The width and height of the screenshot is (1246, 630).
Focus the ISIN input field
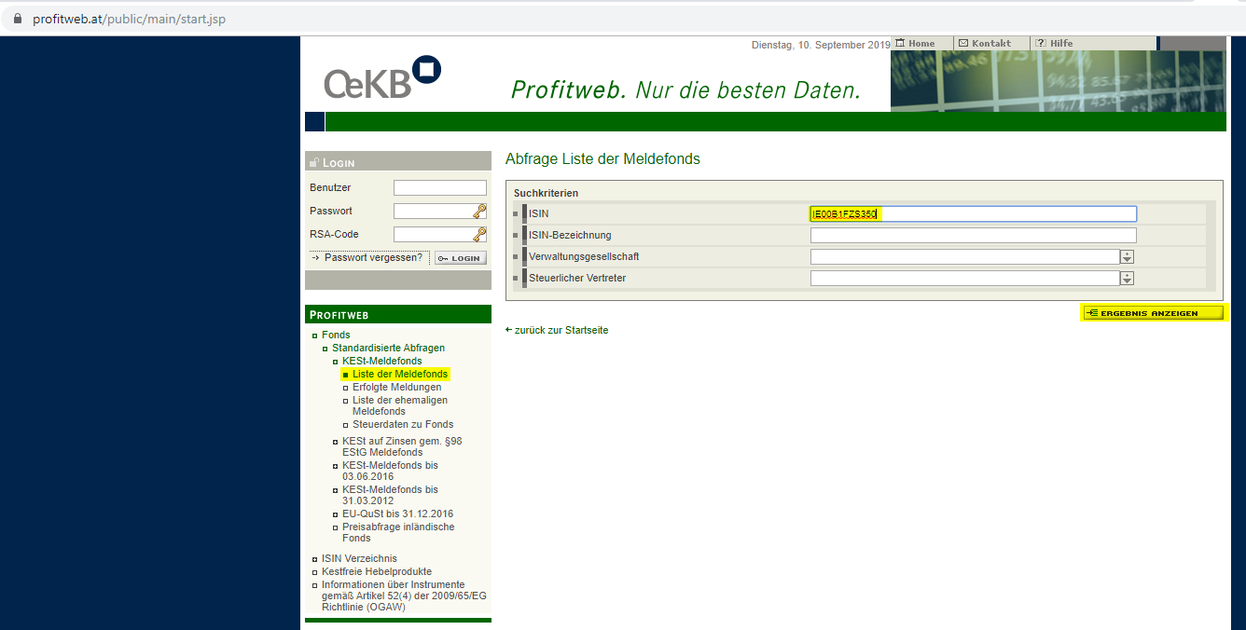point(973,214)
